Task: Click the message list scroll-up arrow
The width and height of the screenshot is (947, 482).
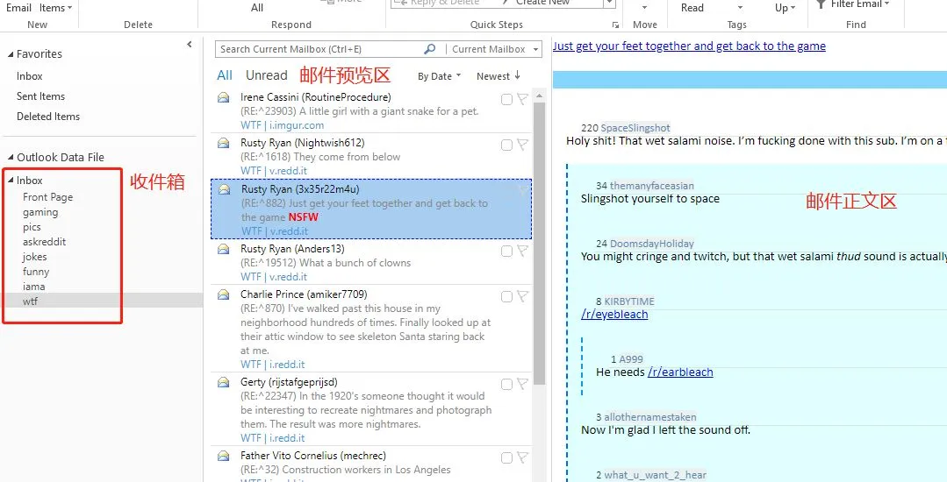Action: (540, 96)
